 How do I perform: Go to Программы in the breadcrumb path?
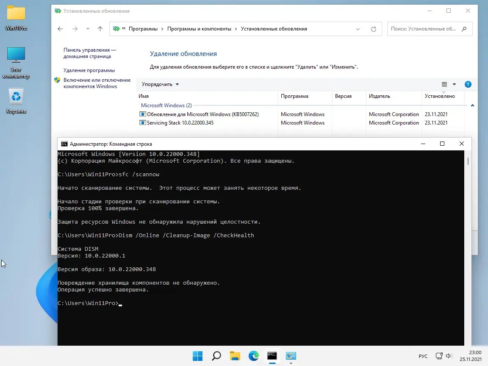tap(143, 28)
